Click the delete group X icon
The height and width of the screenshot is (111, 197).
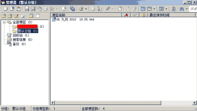(x=23, y=16)
